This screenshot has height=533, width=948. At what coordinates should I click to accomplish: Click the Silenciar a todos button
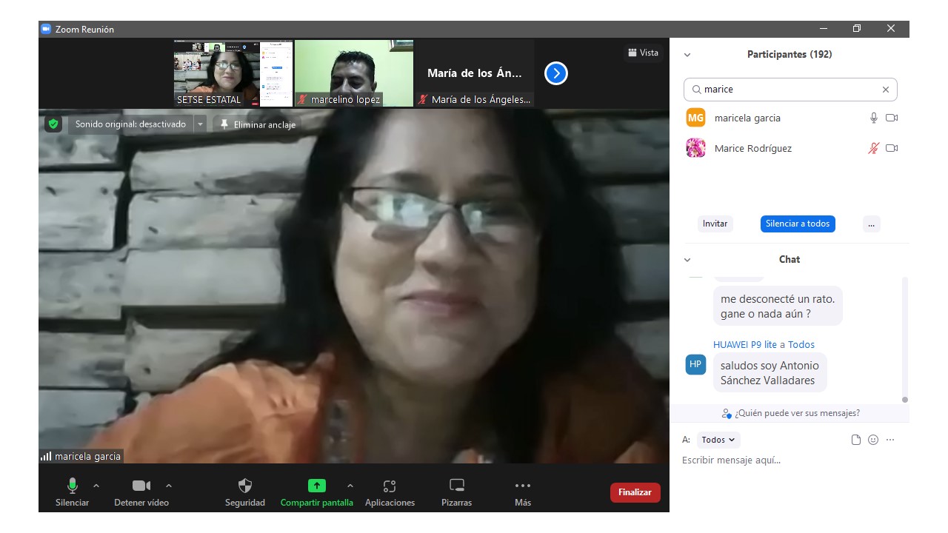(798, 224)
